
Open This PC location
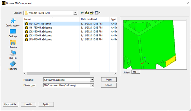[13, 55]
